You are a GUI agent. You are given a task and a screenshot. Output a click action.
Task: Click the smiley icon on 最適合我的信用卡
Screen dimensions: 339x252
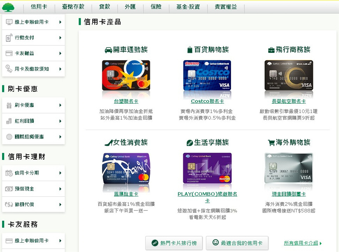click(215, 242)
